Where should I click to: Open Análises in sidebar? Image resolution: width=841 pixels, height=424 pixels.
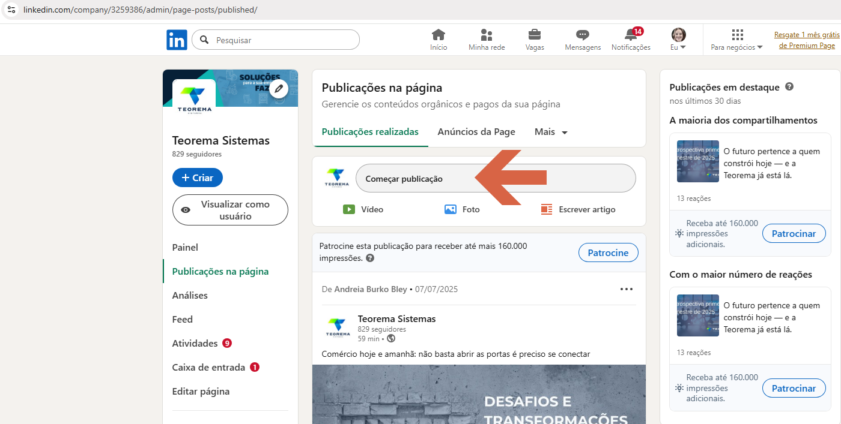coord(190,295)
